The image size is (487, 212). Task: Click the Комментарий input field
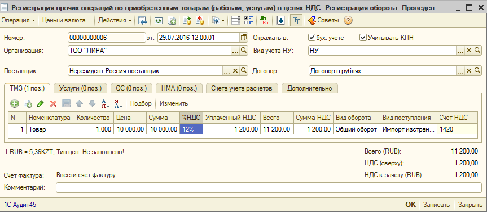coord(269,187)
